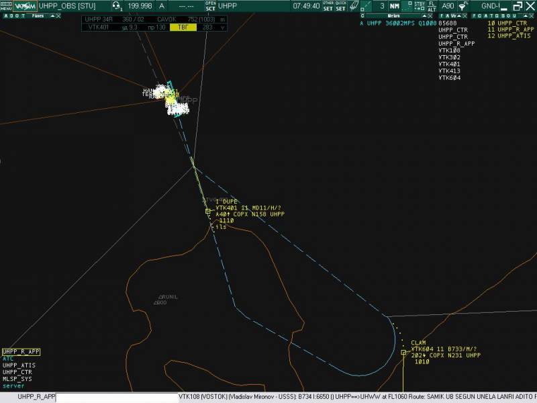Click the VATSIM connect logo
Image resolution: width=537 pixels, height=403 pixels.
coord(26,6)
